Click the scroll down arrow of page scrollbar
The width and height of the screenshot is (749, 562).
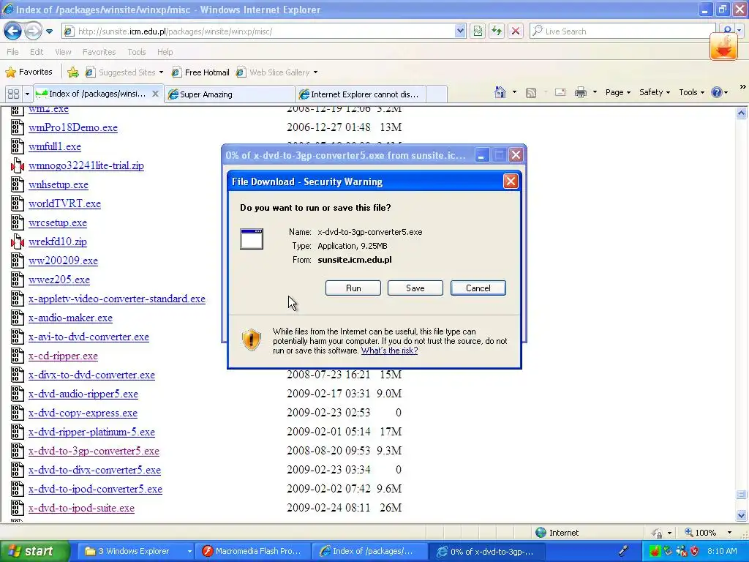tap(742, 515)
